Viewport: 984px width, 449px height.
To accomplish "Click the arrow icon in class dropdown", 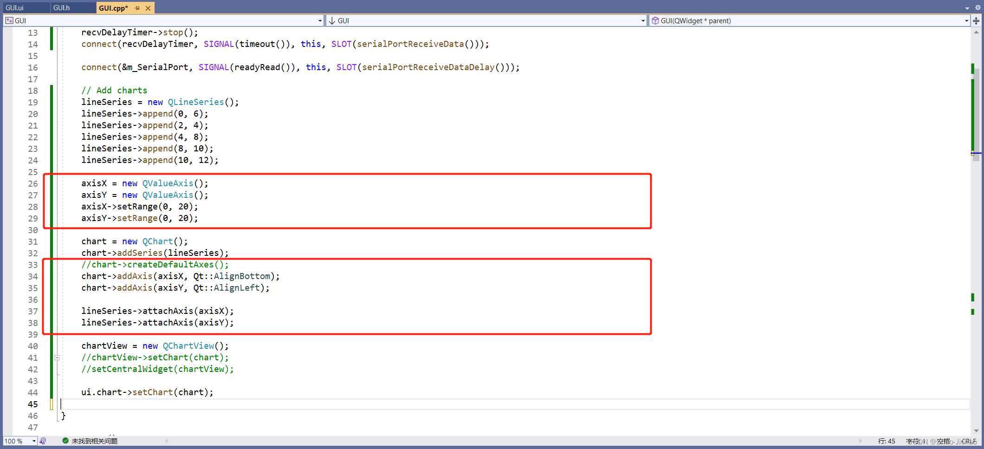I will tap(332, 20).
